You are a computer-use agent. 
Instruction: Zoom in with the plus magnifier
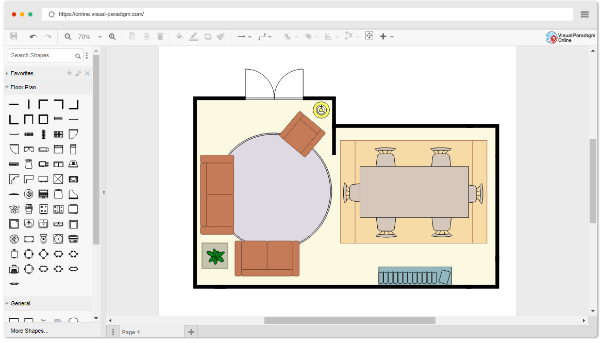point(112,37)
